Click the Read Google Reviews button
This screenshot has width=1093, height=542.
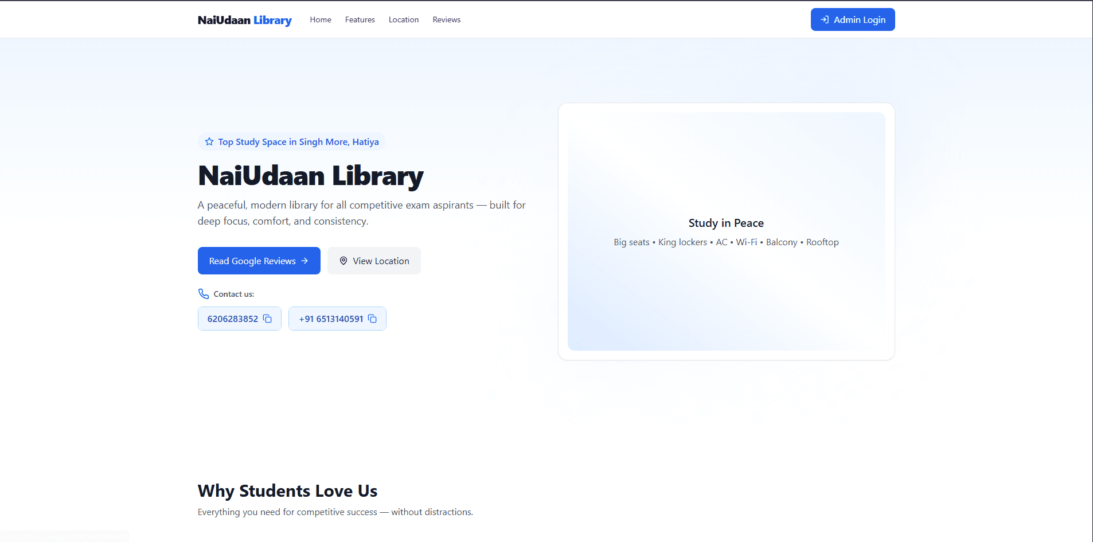[259, 261]
